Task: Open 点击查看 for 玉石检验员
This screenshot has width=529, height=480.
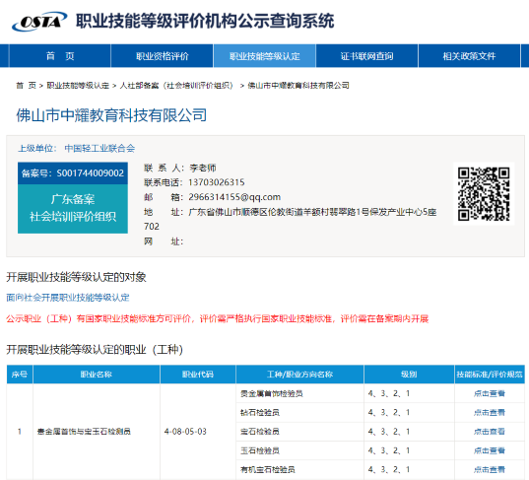Action: (x=490, y=450)
